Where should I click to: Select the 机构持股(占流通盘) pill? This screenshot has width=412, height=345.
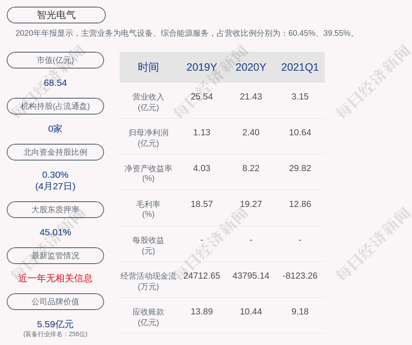[x=55, y=106]
